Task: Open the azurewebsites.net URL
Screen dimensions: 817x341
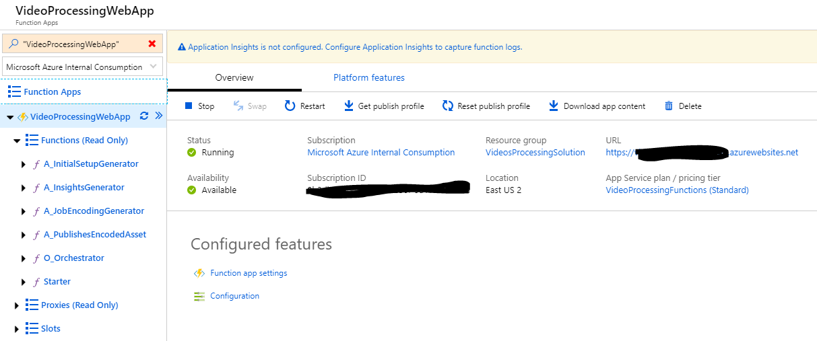Action: point(702,153)
